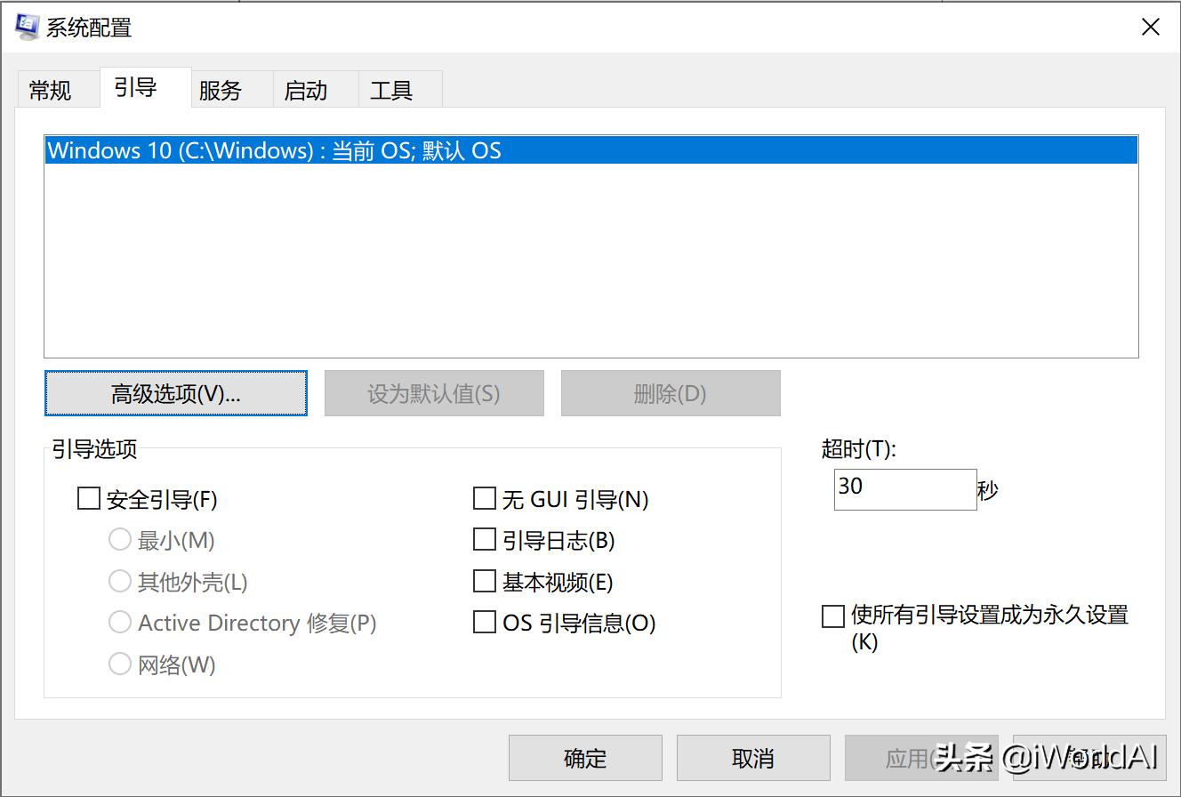Click the System Configuration title bar icon
Screen dimensions: 1181x797
(28, 27)
